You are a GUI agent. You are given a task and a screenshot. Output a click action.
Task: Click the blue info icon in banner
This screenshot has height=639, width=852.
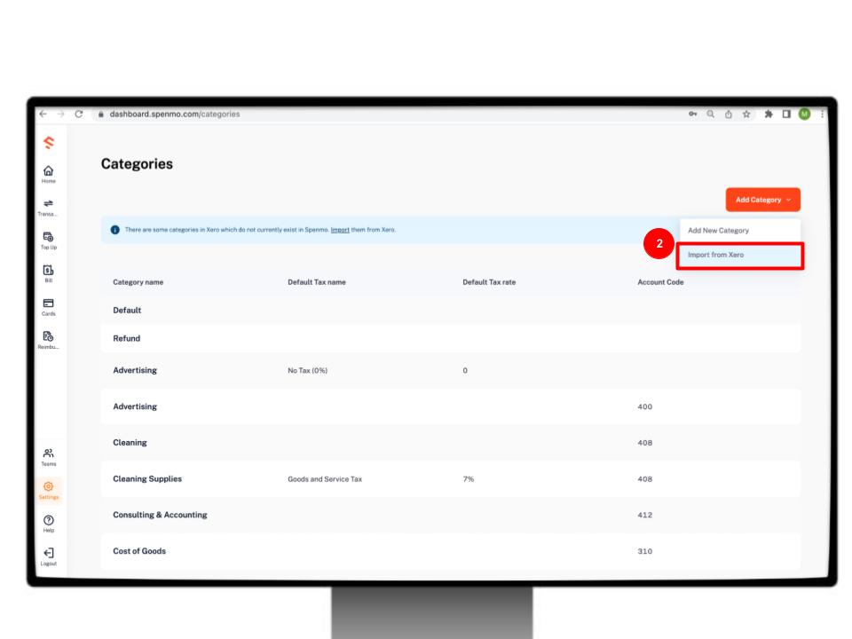[115, 230]
